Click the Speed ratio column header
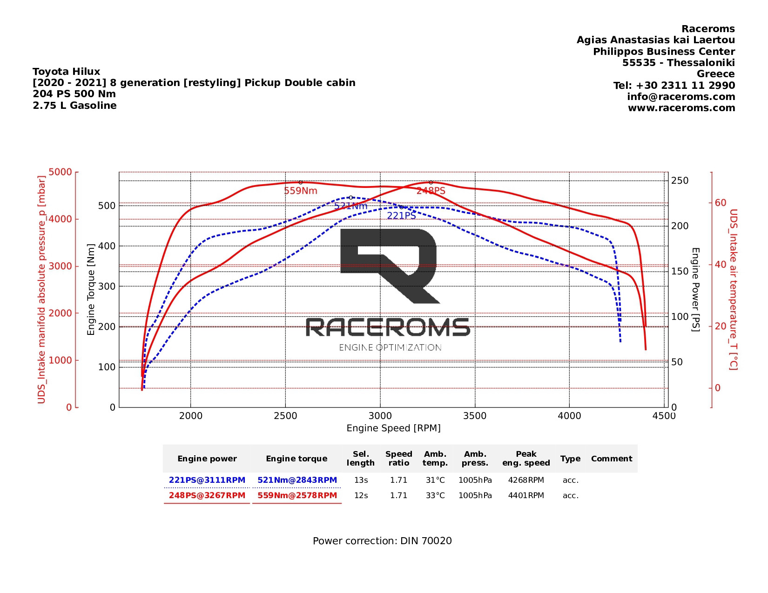The height and width of the screenshot is (593, 768). tap(399, 459)
